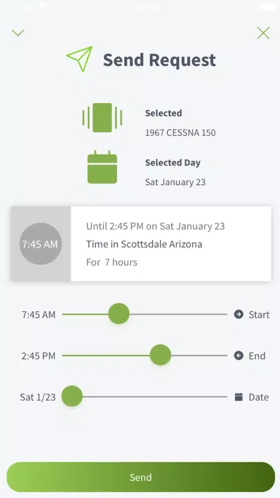Open the Scottsdale Arizona time summary card

pyautogui.click(x=141, y=244)
